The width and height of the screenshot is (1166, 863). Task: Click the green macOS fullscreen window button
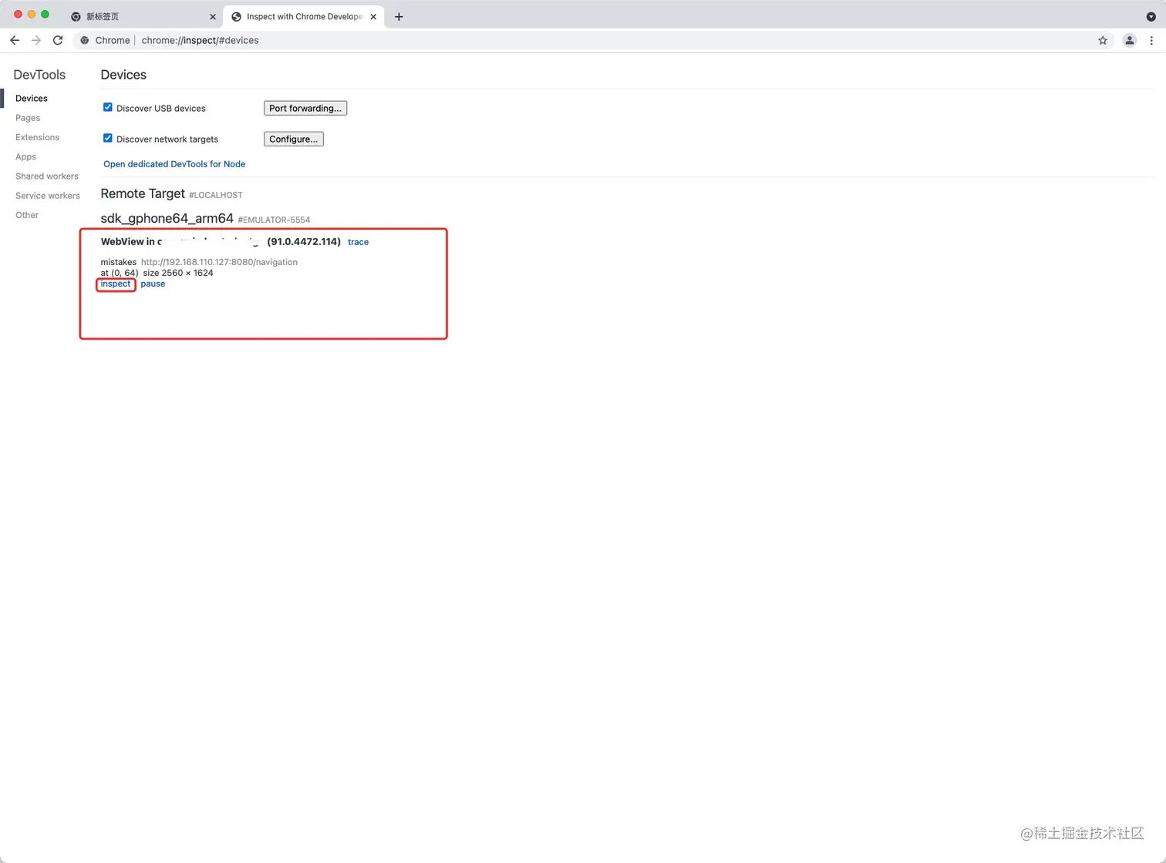(x=45, y=15)
